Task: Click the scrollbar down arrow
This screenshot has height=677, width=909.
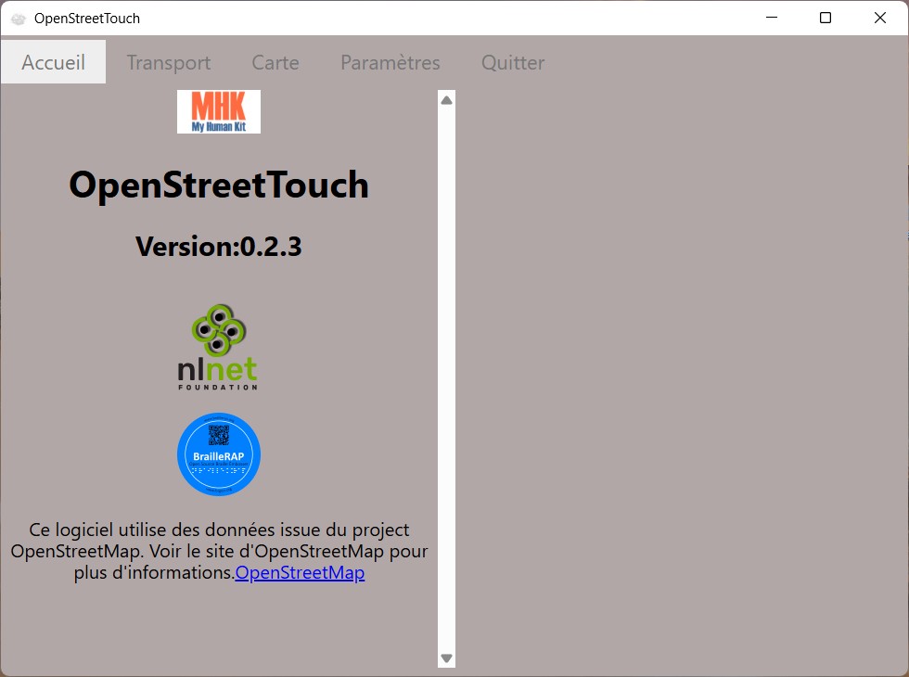Action: (x=446, y=658)
